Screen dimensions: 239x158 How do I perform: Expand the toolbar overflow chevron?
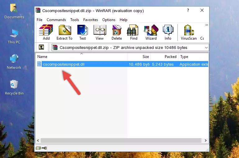(206, 25)
